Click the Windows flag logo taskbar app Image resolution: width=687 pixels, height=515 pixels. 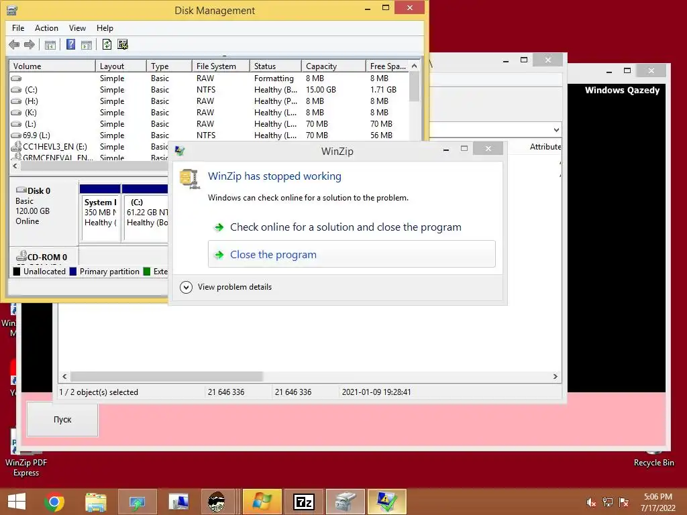point(262,502)
